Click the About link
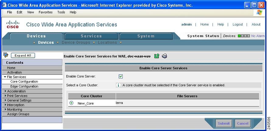This screenshot has width=271, height=131. tap(256, 24)
